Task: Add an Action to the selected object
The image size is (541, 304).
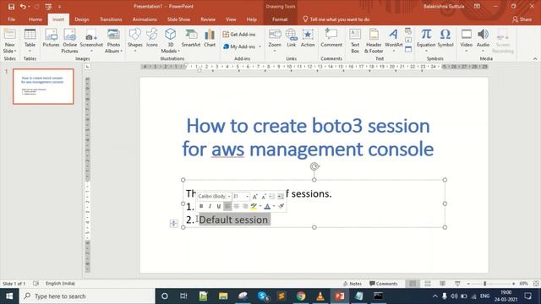Action: click(308, 38)
